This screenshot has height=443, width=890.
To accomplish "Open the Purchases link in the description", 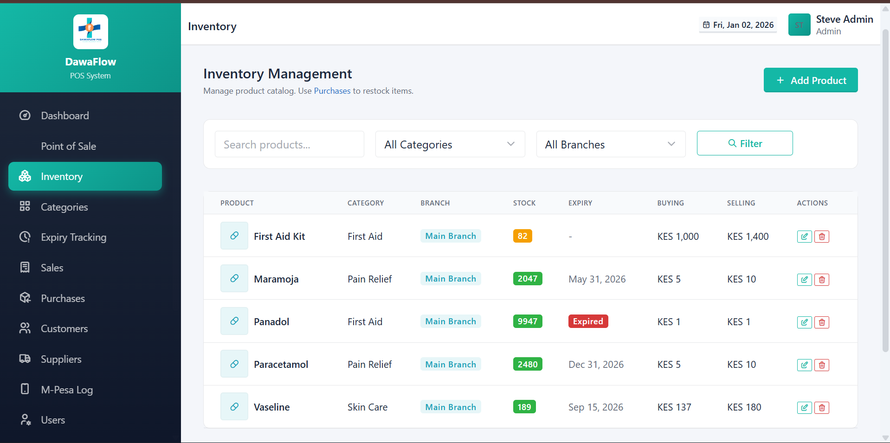I will click(332, 90).
